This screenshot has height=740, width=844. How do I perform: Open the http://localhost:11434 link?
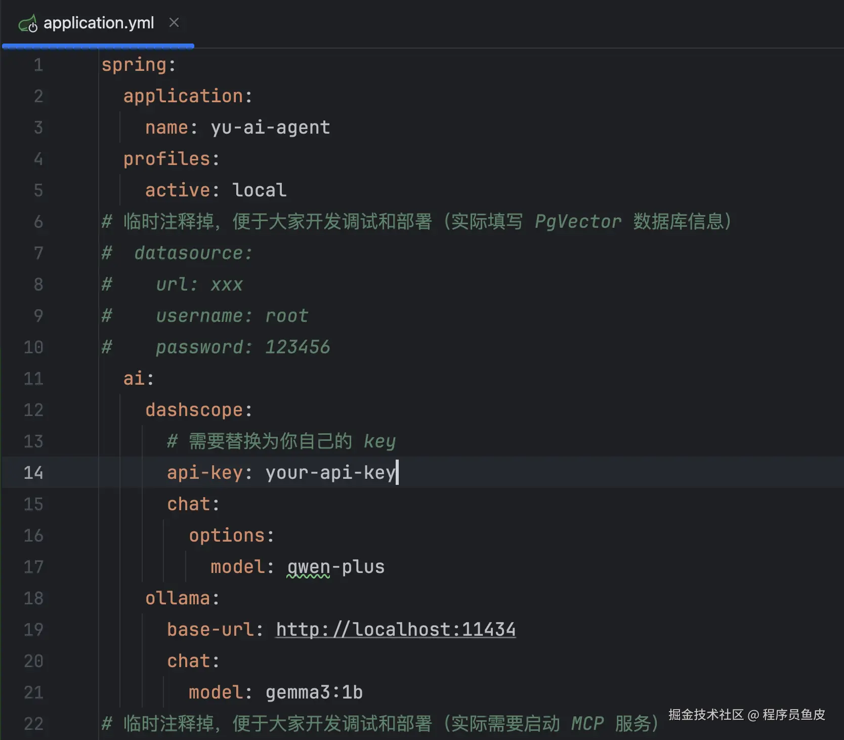pyautogui.click(x=396, y=630)
